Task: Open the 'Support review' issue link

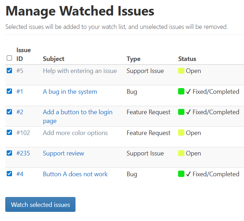Action: tap(63, 153)
